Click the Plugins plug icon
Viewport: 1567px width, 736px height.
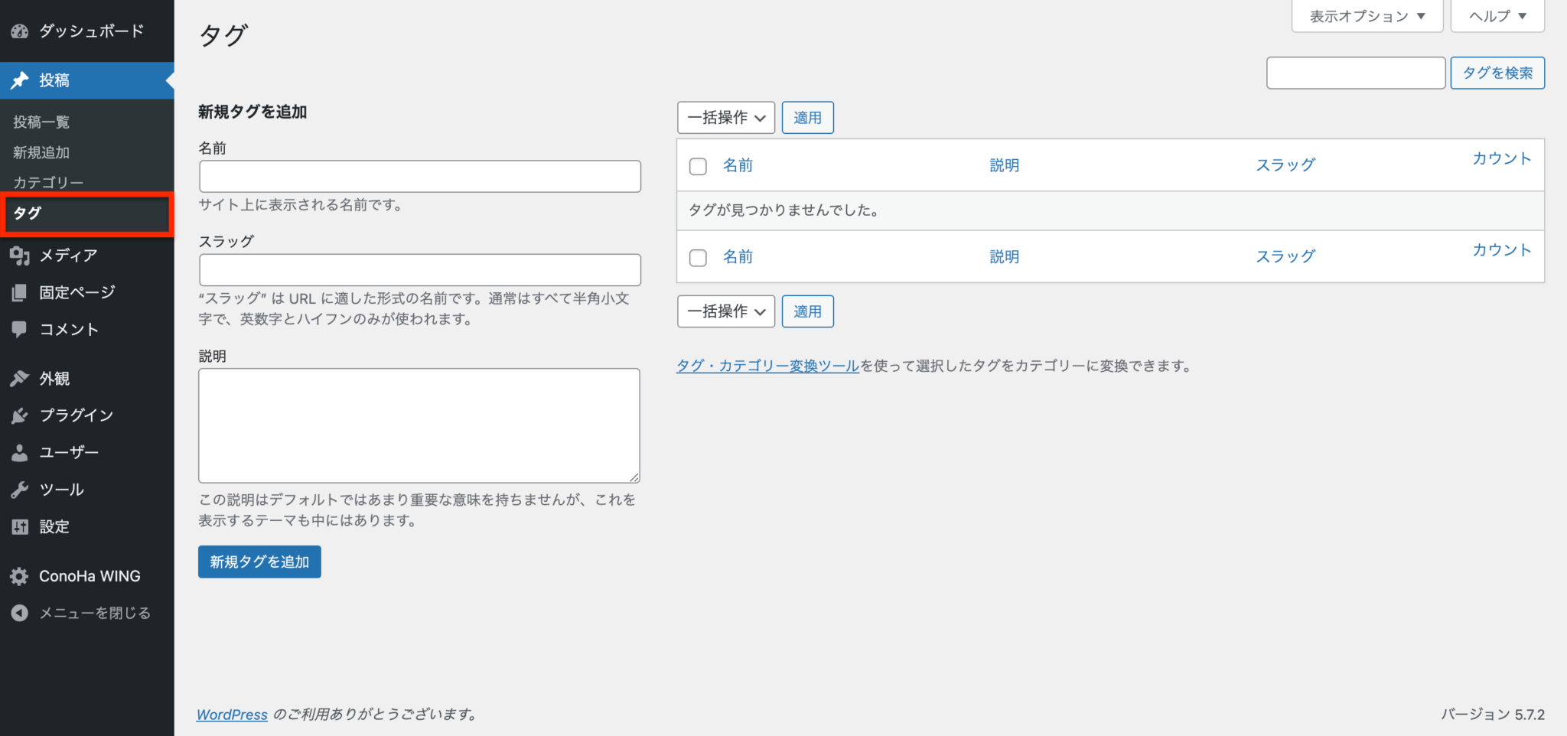coord(20,415)
